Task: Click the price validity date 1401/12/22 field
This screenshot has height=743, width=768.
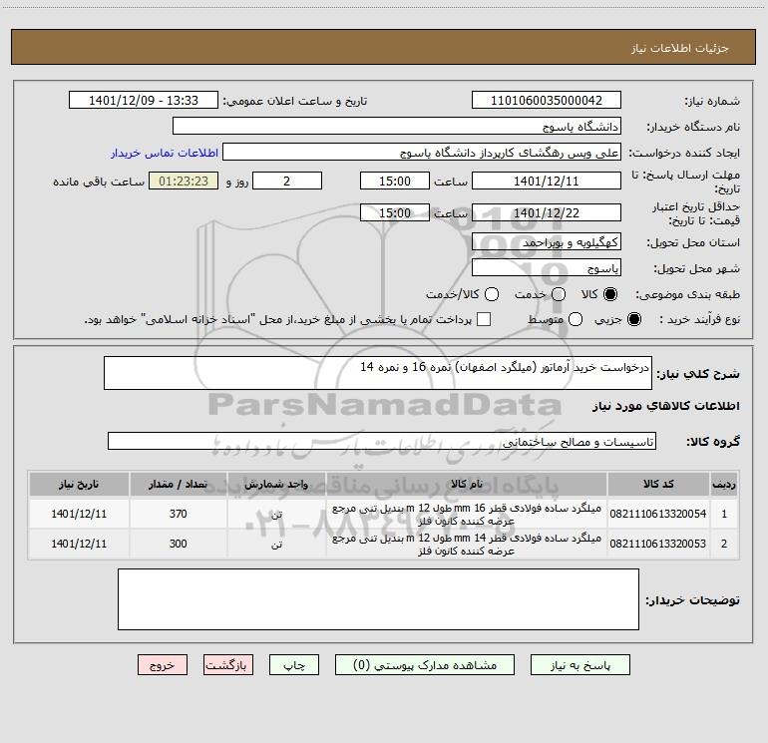Action: point(547,212)
